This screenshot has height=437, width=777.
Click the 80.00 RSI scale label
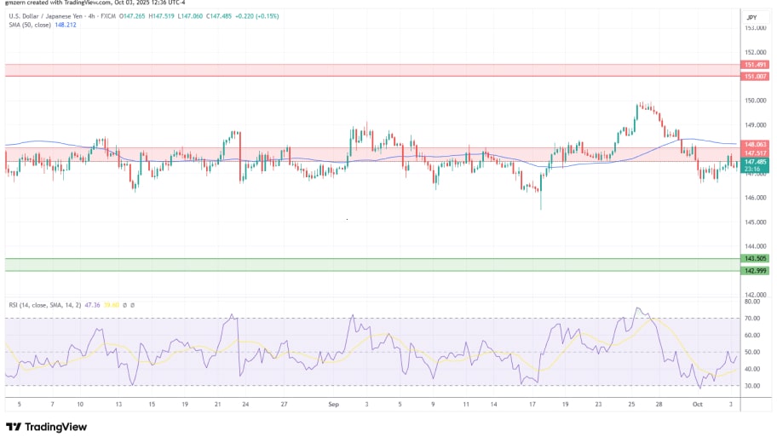pos(751,302)
